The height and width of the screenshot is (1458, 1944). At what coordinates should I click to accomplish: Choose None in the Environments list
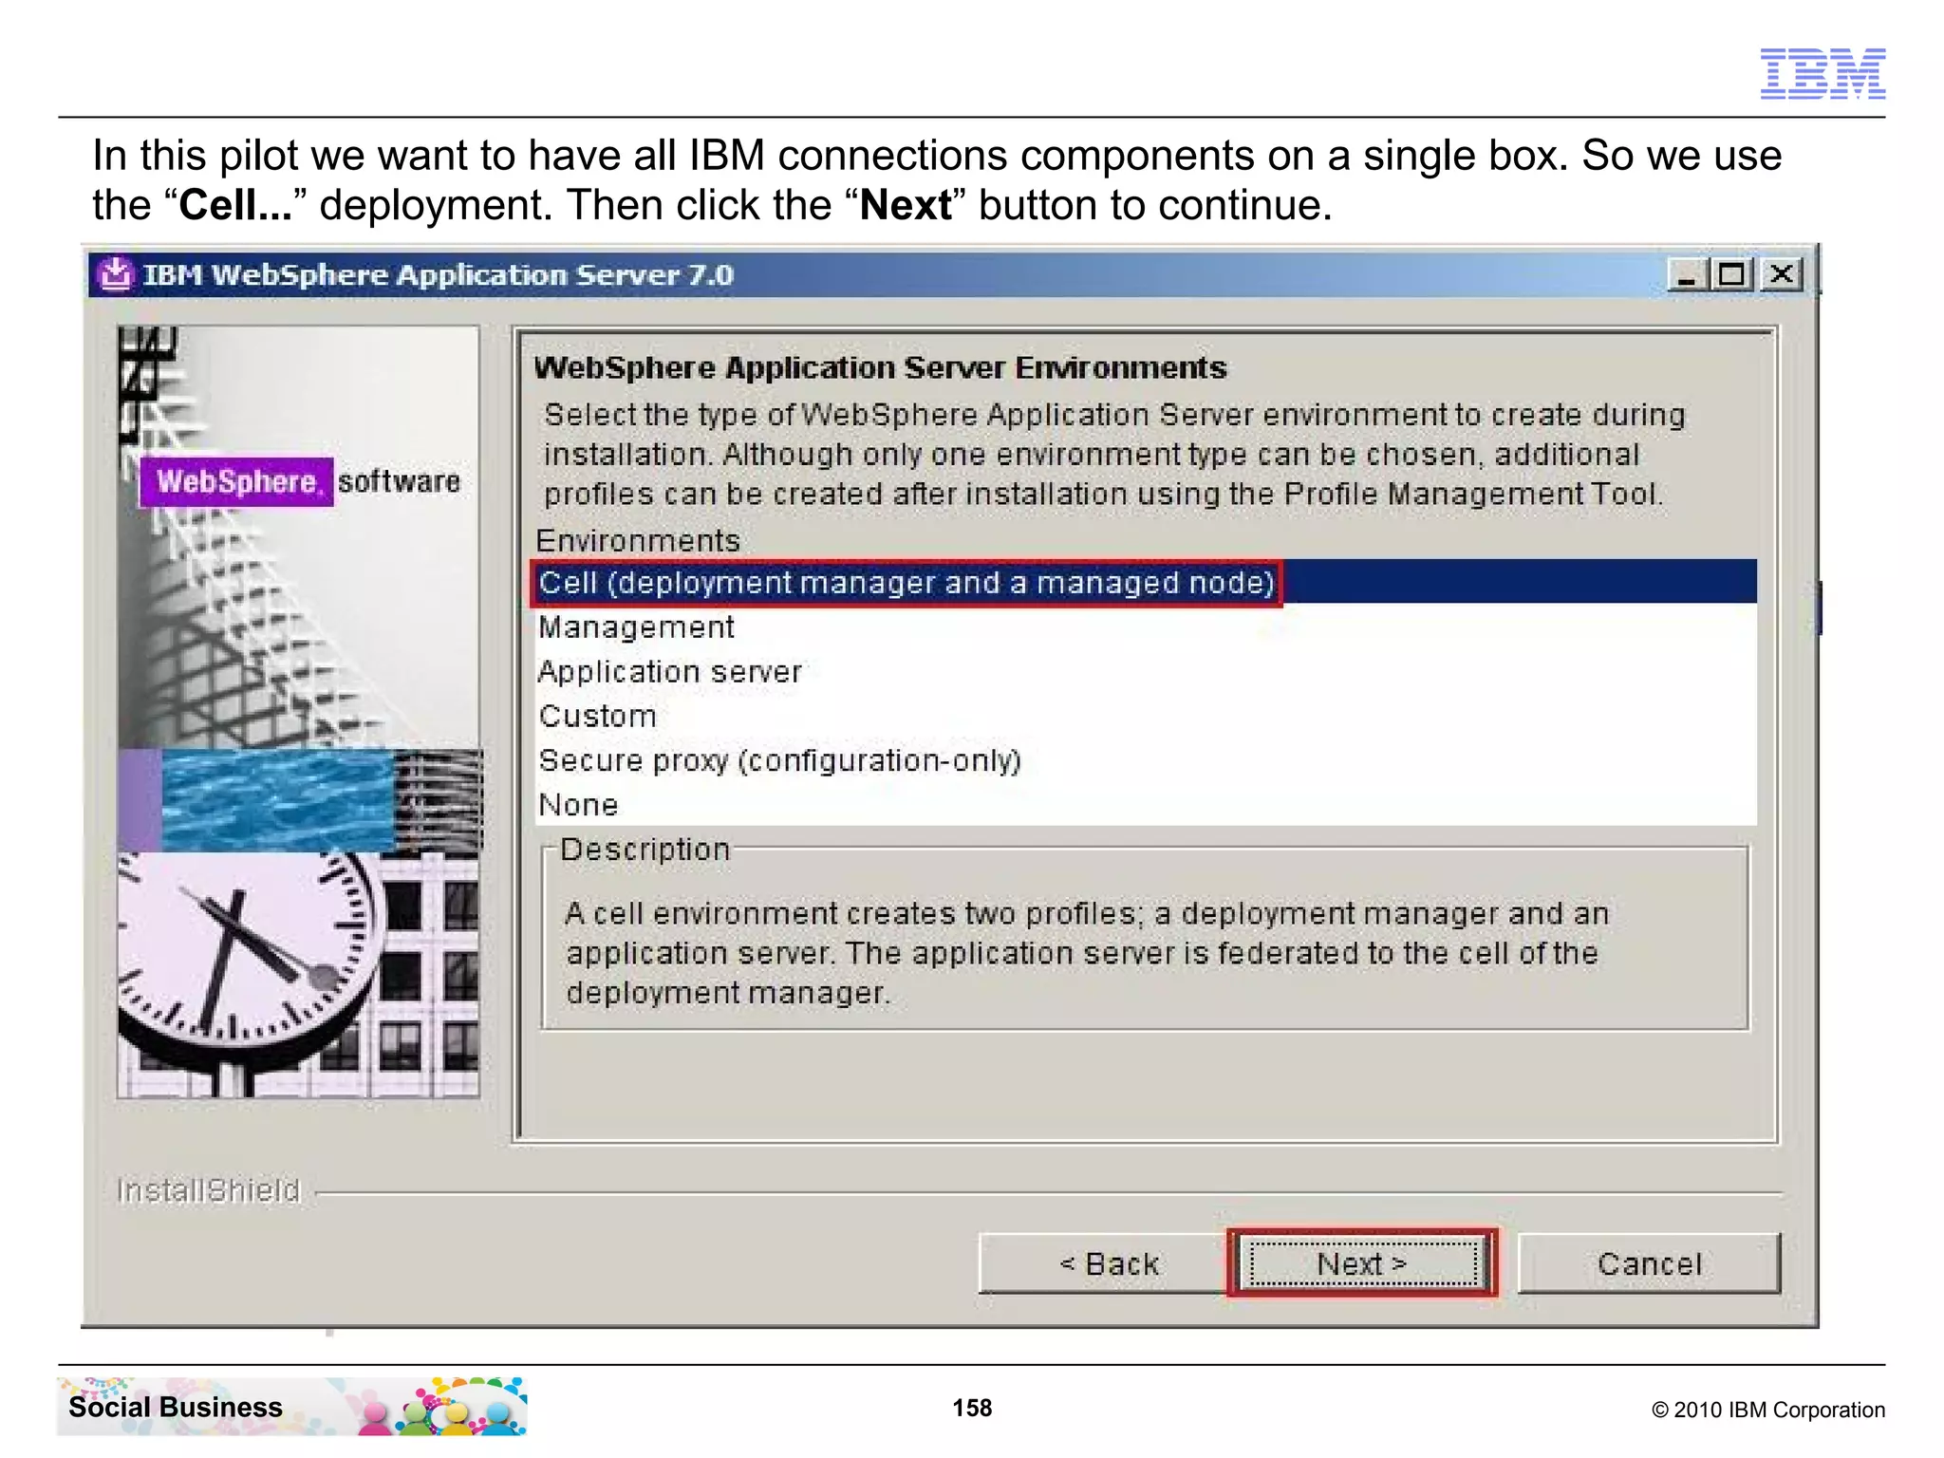(x=1144, y=805)
